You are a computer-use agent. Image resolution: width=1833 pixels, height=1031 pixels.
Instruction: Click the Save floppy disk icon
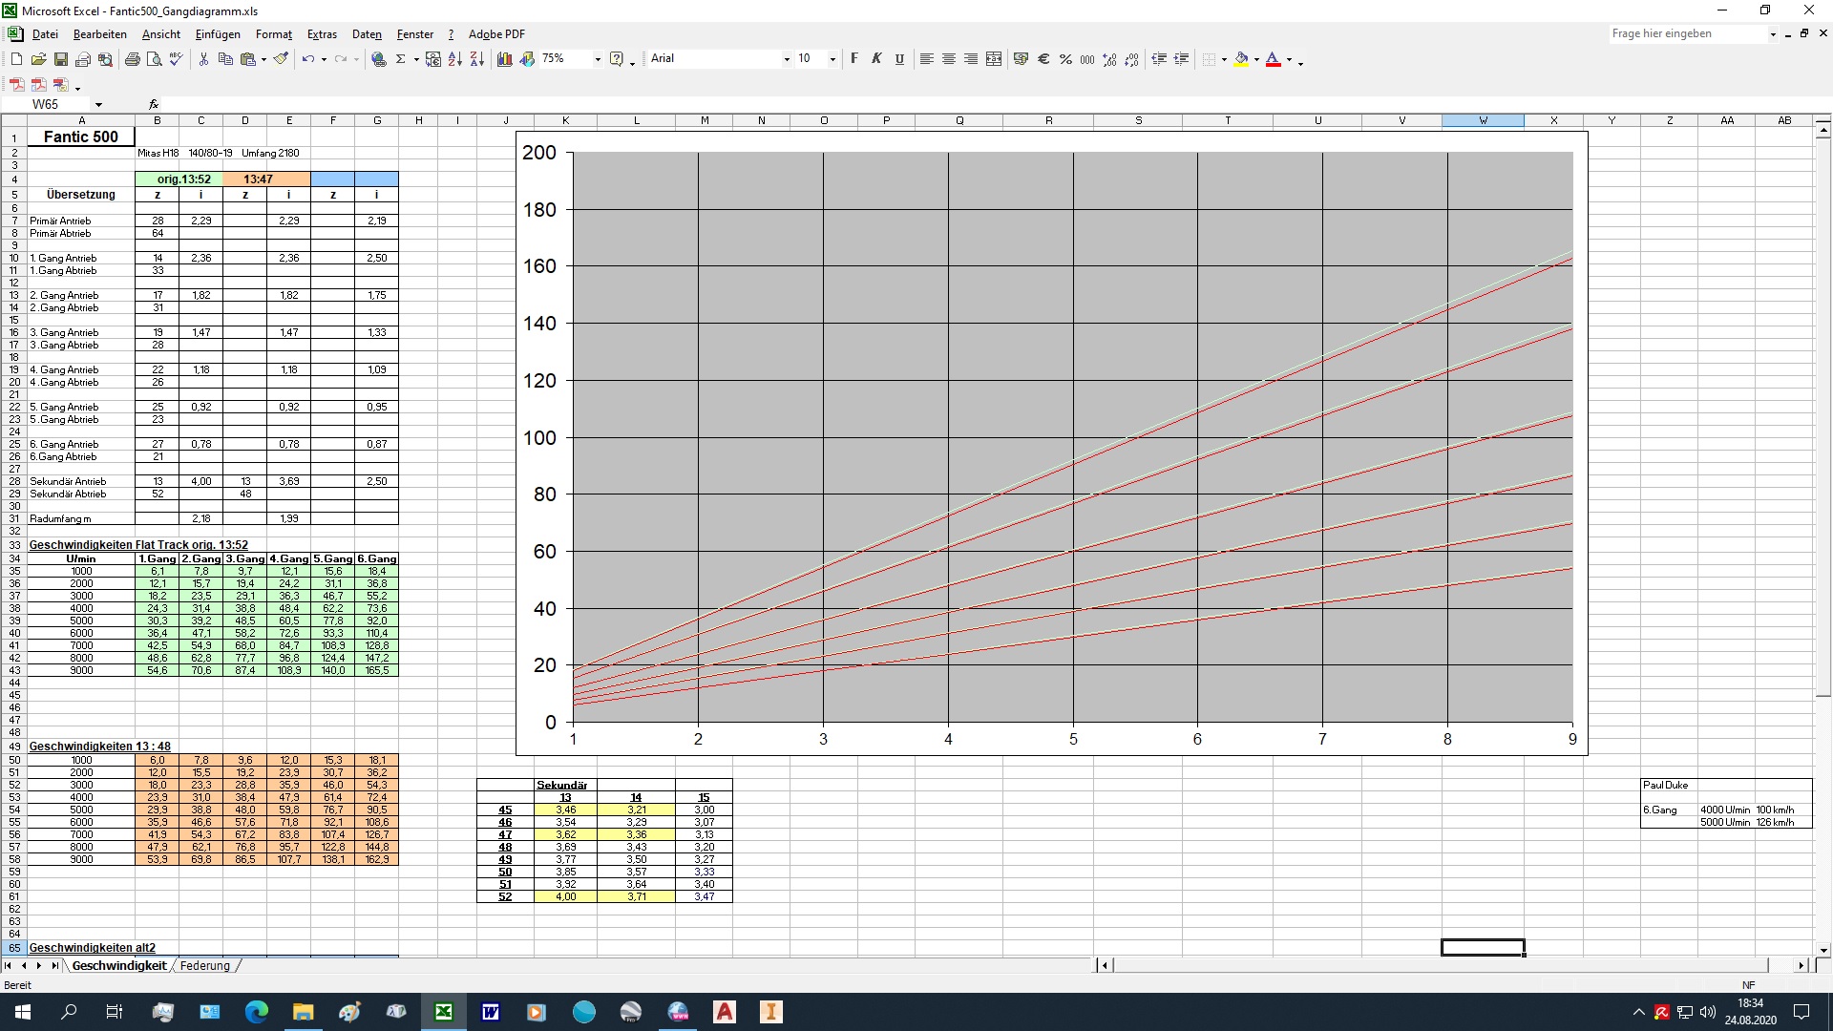[x=60, y=59]
